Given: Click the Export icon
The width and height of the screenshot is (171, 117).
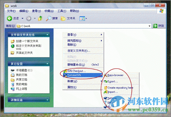Looking at the screenshot, I should (x=105, y=81).
